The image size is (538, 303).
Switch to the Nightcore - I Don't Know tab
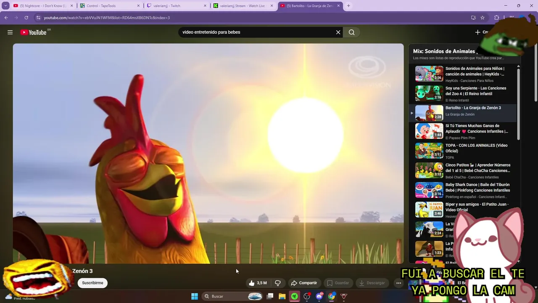coord(43,6)
